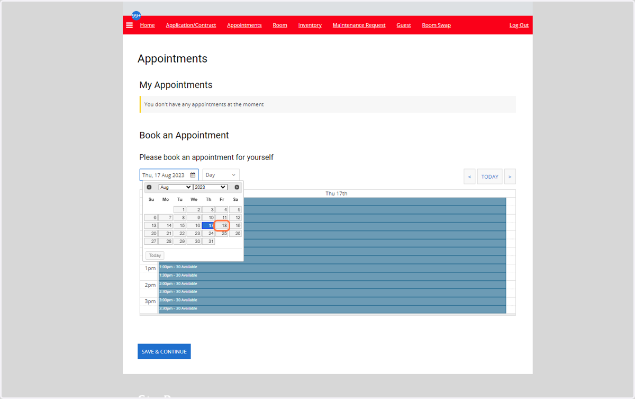Pick August 1 in the calendar
The width and height of the screenshot is (635, 399).
click(180, 210)
